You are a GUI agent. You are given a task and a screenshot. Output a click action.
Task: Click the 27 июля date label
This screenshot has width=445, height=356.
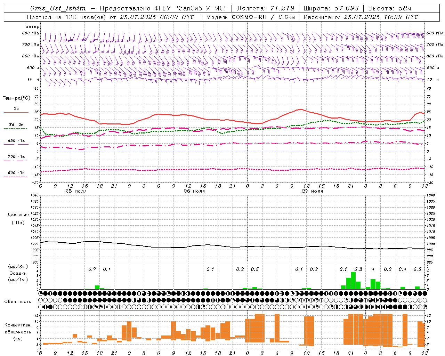(x=312, y=191)
